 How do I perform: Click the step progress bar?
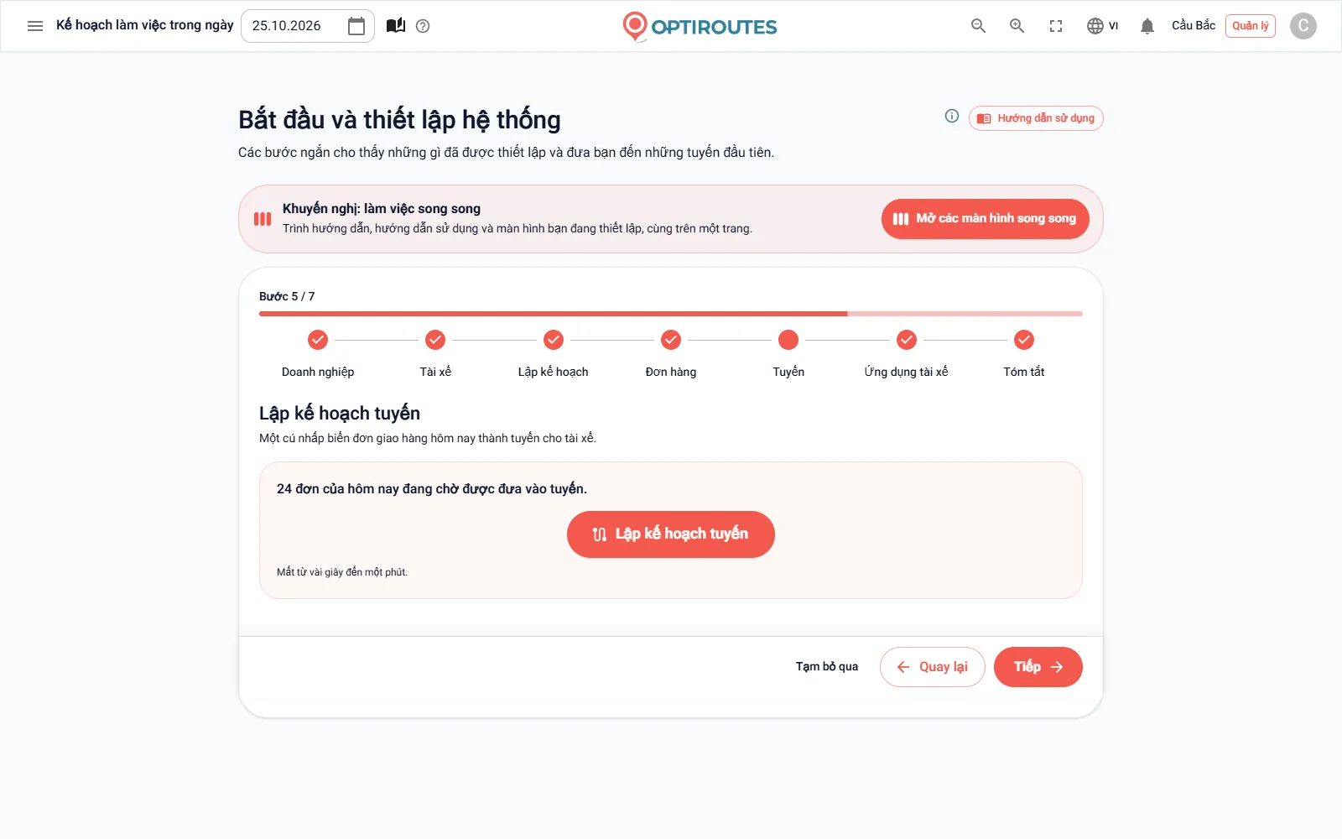point(671,314)
